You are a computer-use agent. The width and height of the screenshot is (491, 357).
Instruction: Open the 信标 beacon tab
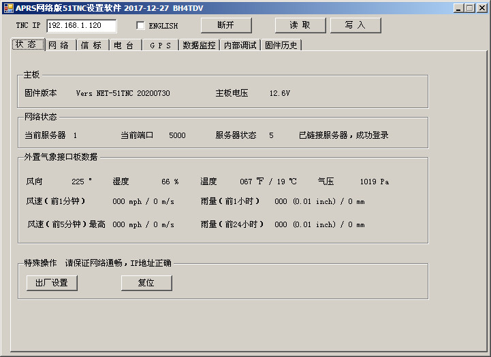(91, 46)
